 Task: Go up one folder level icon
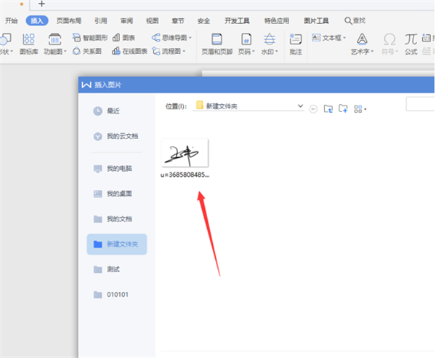click(328, 108)
